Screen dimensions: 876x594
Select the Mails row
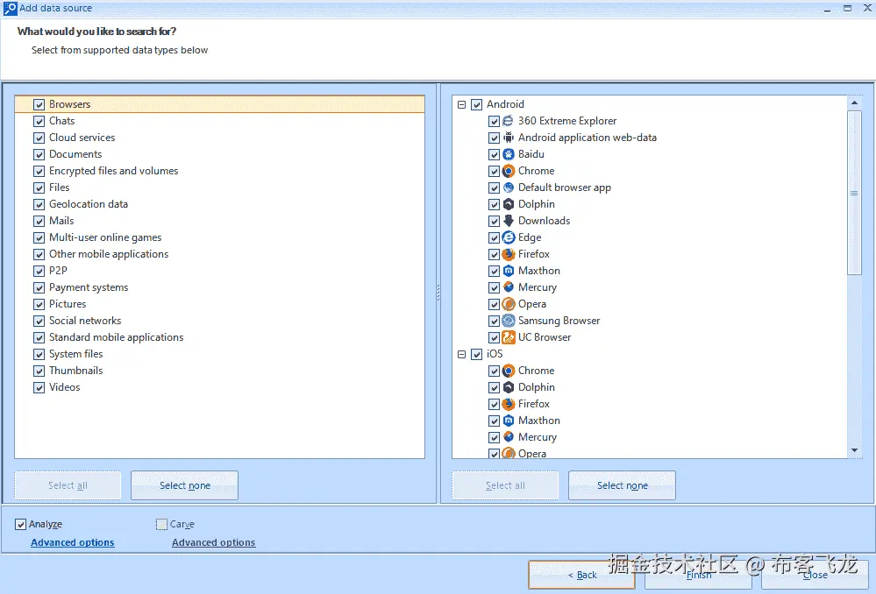click(219, 221)
